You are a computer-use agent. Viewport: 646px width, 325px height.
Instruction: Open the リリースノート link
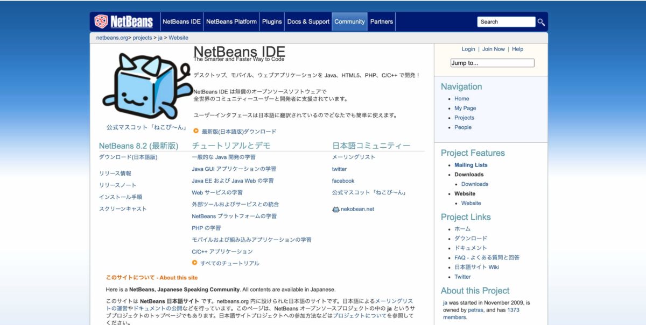tap(117, 185)
